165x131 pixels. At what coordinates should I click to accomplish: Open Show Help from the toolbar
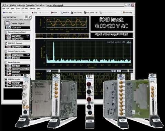coord(127,12)
